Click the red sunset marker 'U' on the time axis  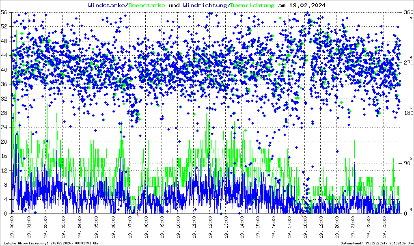click(302, 216)
